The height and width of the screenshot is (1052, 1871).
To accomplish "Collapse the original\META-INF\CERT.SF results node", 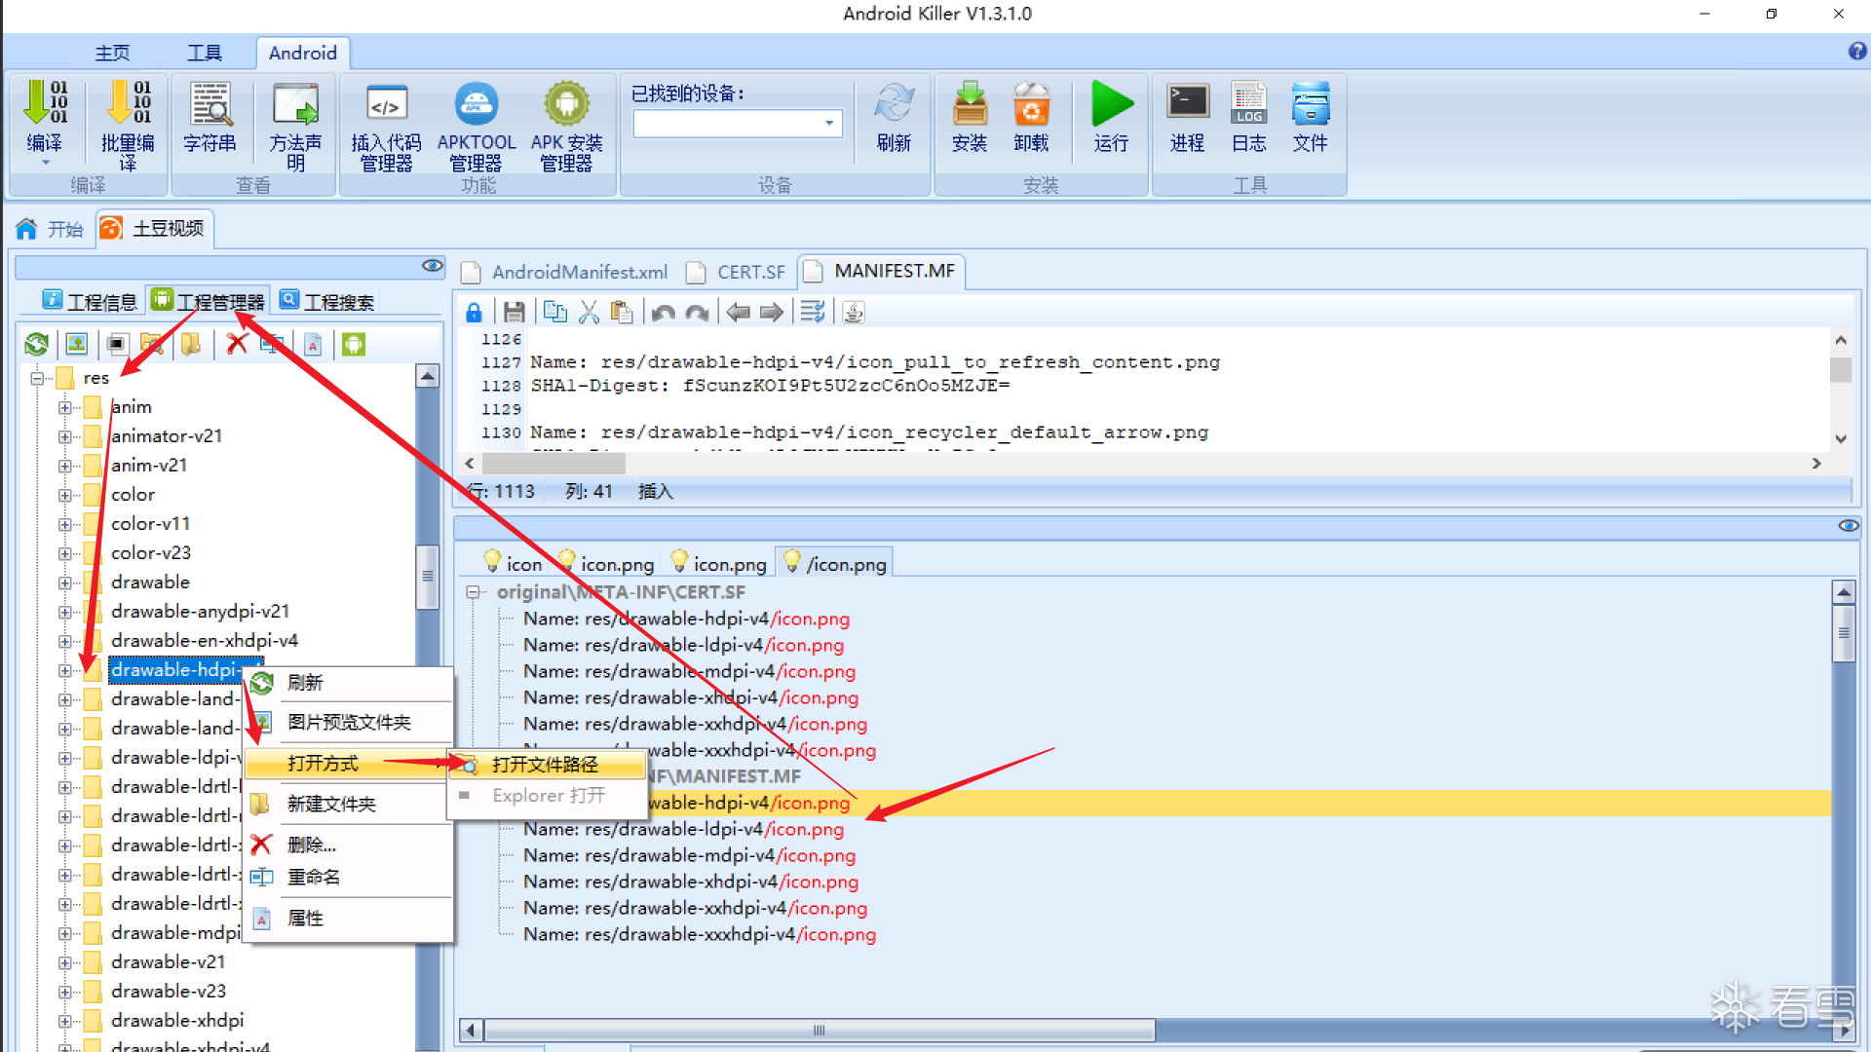I will pyautogui.click(x=474, y=592).
